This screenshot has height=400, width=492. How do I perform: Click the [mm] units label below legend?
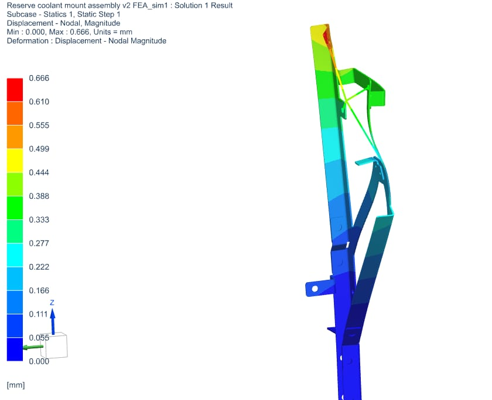click(x=15, y=385)
